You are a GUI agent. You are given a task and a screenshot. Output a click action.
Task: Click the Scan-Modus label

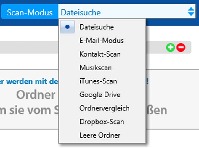(30, 13)
